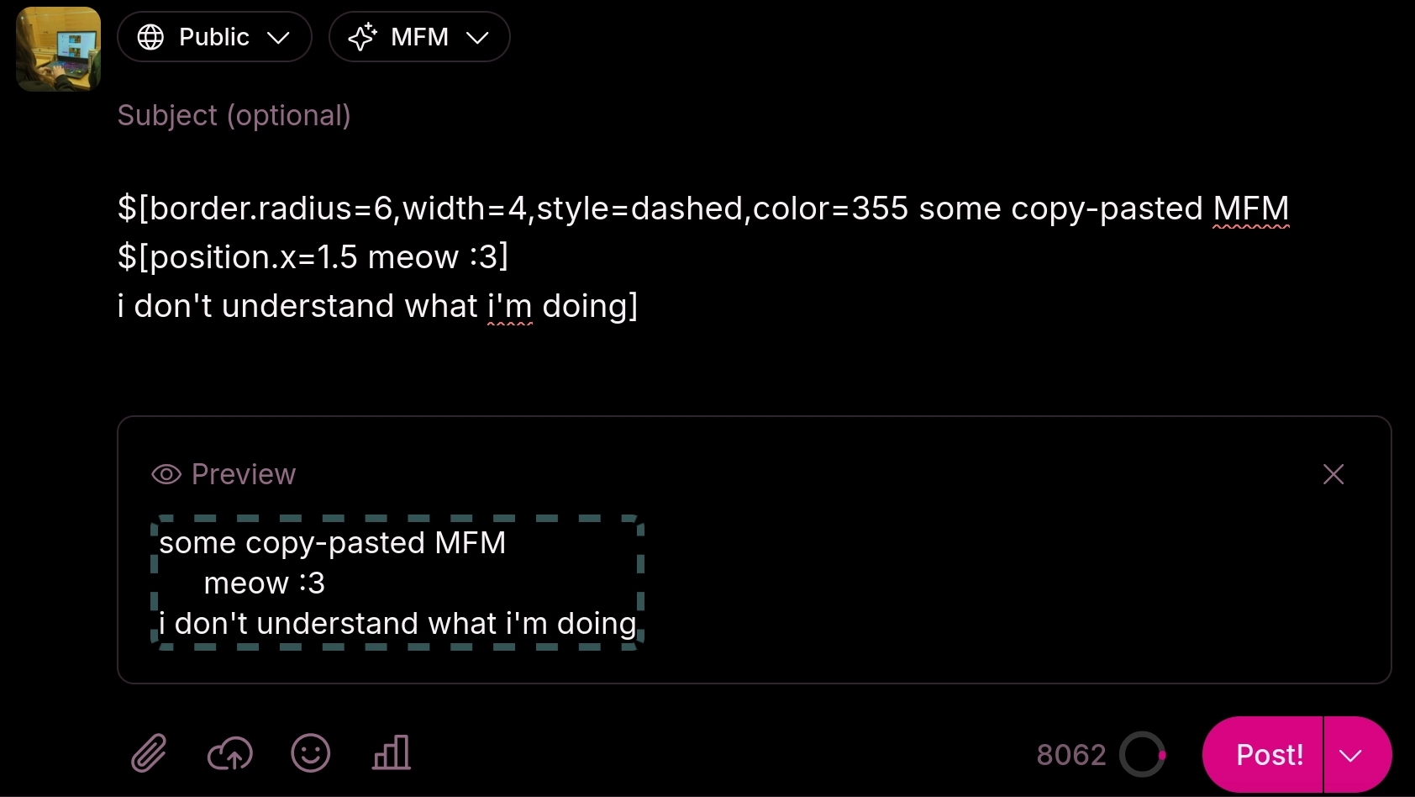Viewport: 1415px width, 797px height.
Task: Select the Preview header label
Action: [x=244, y=474]
